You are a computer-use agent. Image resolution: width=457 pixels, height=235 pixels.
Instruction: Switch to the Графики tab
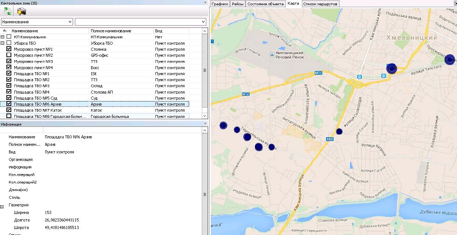tap(220, 4)
